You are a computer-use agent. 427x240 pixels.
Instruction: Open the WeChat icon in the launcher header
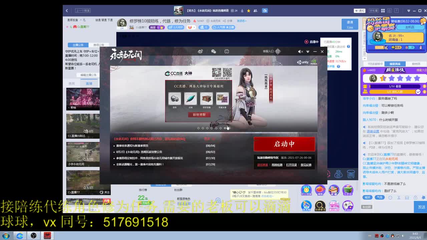(213, 51)
